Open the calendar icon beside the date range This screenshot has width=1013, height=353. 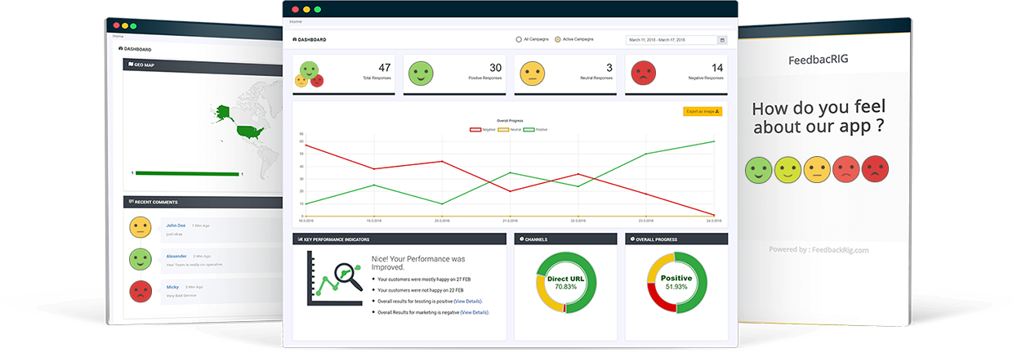tap(721, 39)
